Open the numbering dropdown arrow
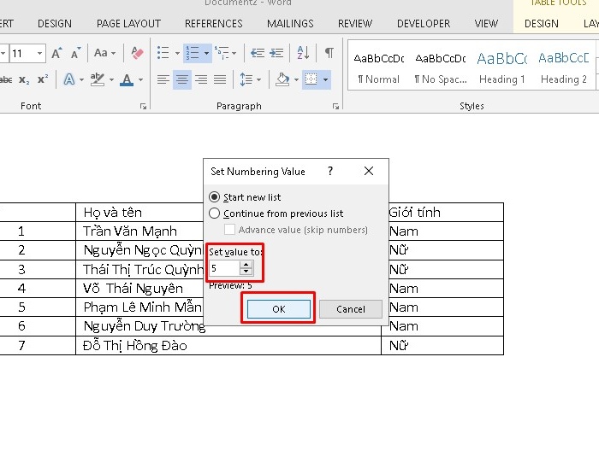This screenshot has height=474, width=599. (206, 53)
